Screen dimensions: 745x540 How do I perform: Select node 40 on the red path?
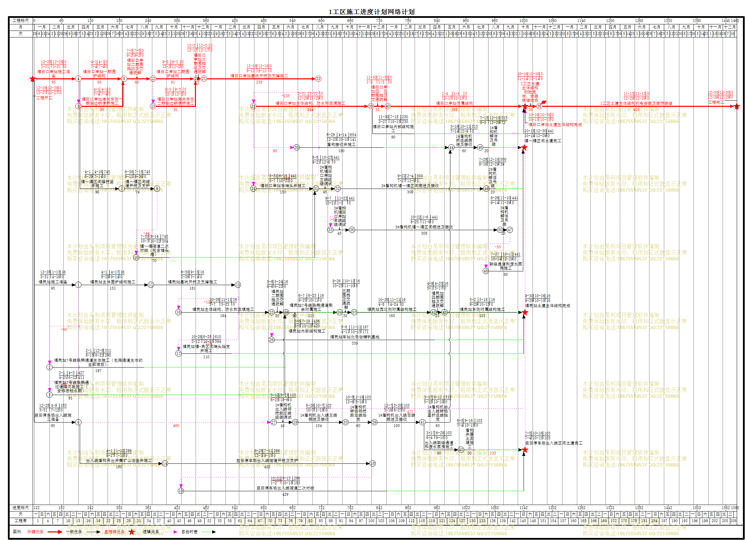(388, 106)
